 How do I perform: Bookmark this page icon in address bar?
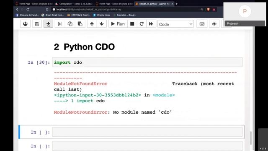pos(47,9)
